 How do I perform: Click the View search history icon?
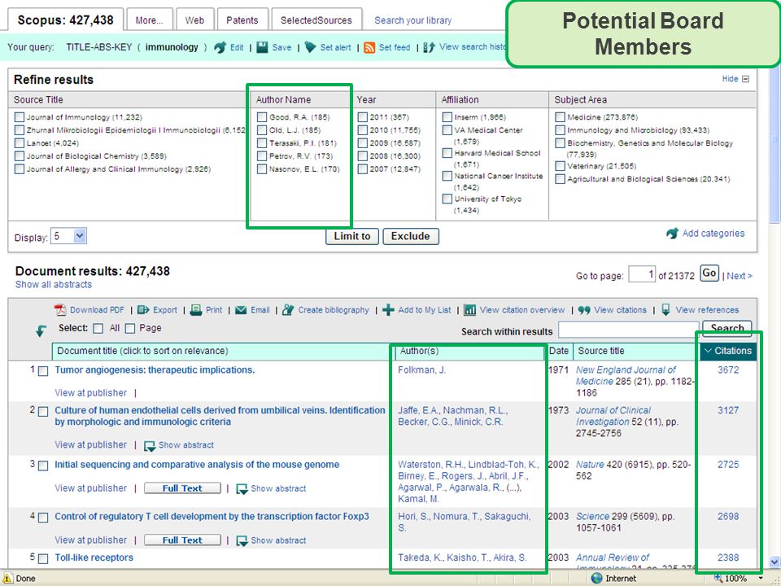click(x=429, y=47)
